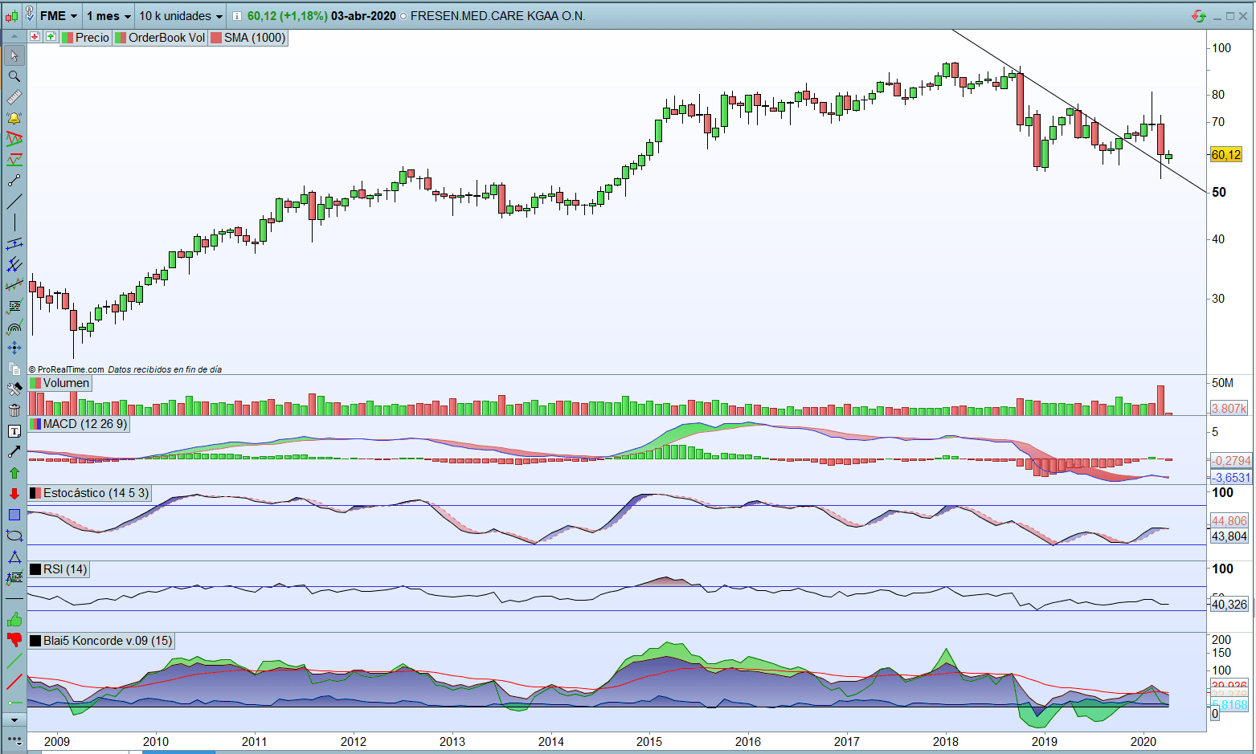Collapse the drawing toolbar with top arrow
The width and height of the screenshot is (1256, 754).
pyautogui.click(x=14, y=38)
